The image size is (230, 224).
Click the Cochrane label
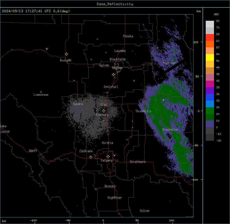click(86, 151)
